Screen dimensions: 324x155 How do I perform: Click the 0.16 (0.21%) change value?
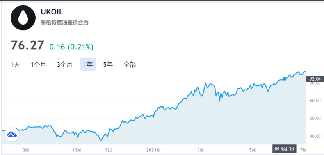[71, 47]
